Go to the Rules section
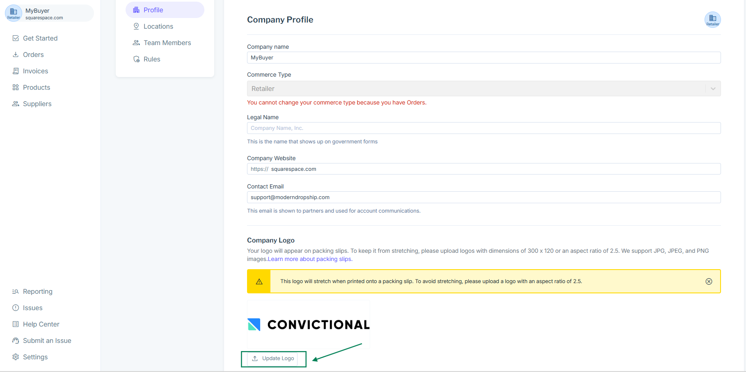The image size is (746, 372). click(x=151, y=59)
